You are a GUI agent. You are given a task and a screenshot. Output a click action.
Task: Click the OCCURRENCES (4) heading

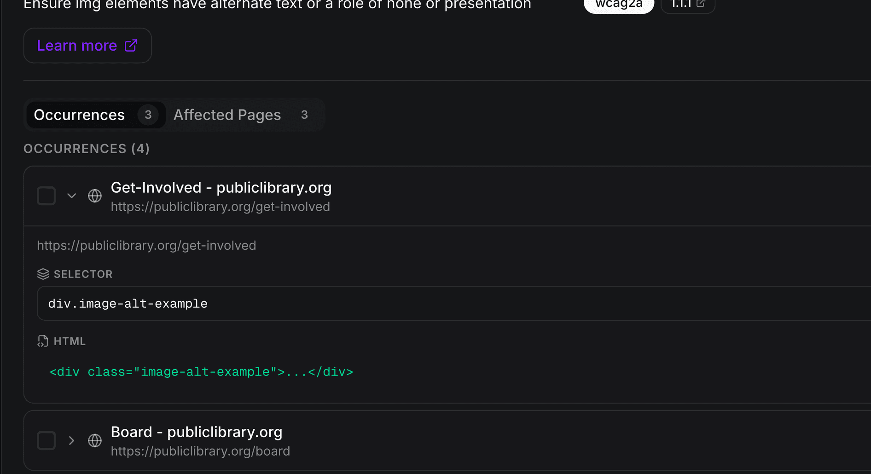(87, 149)
